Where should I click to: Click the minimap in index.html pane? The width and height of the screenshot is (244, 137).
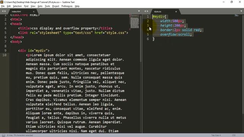tap(135, 22)
